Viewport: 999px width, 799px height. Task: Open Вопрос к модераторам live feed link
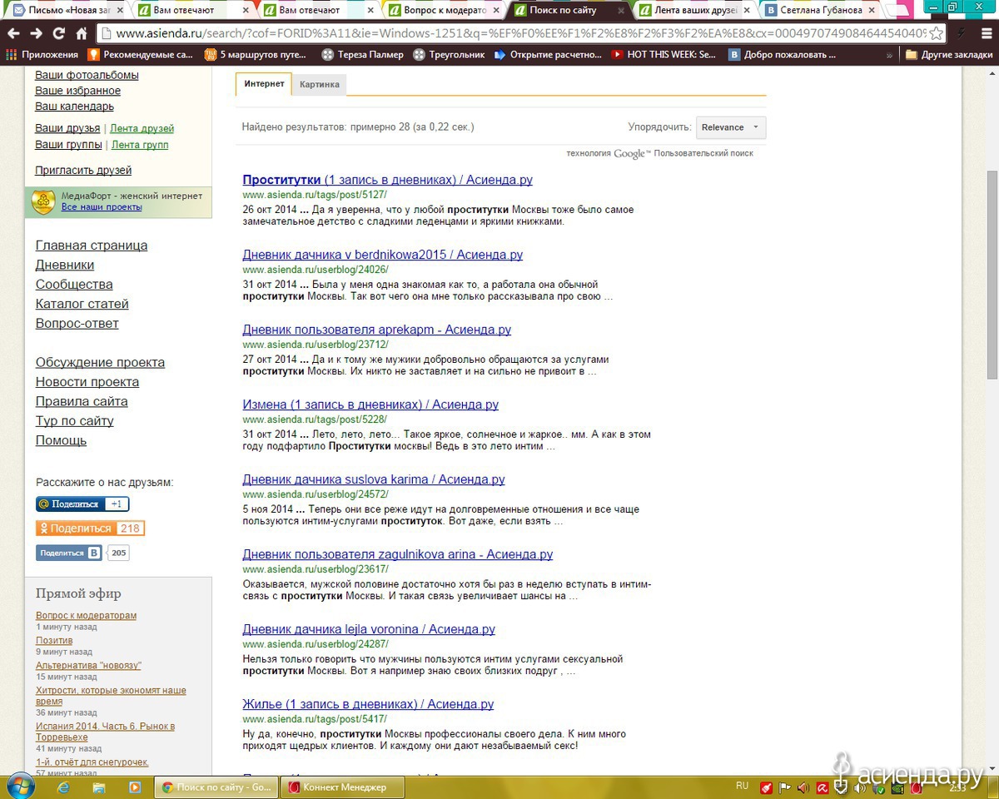tap(86, 616)
